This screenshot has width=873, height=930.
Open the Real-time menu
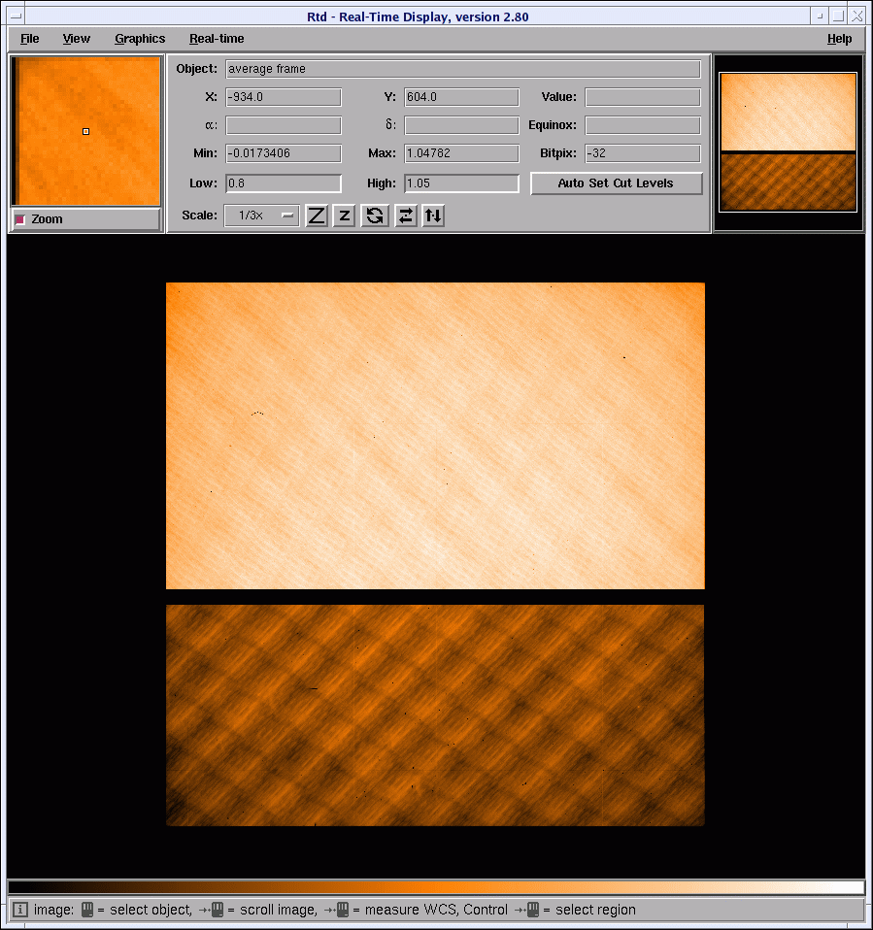(217, 39)
